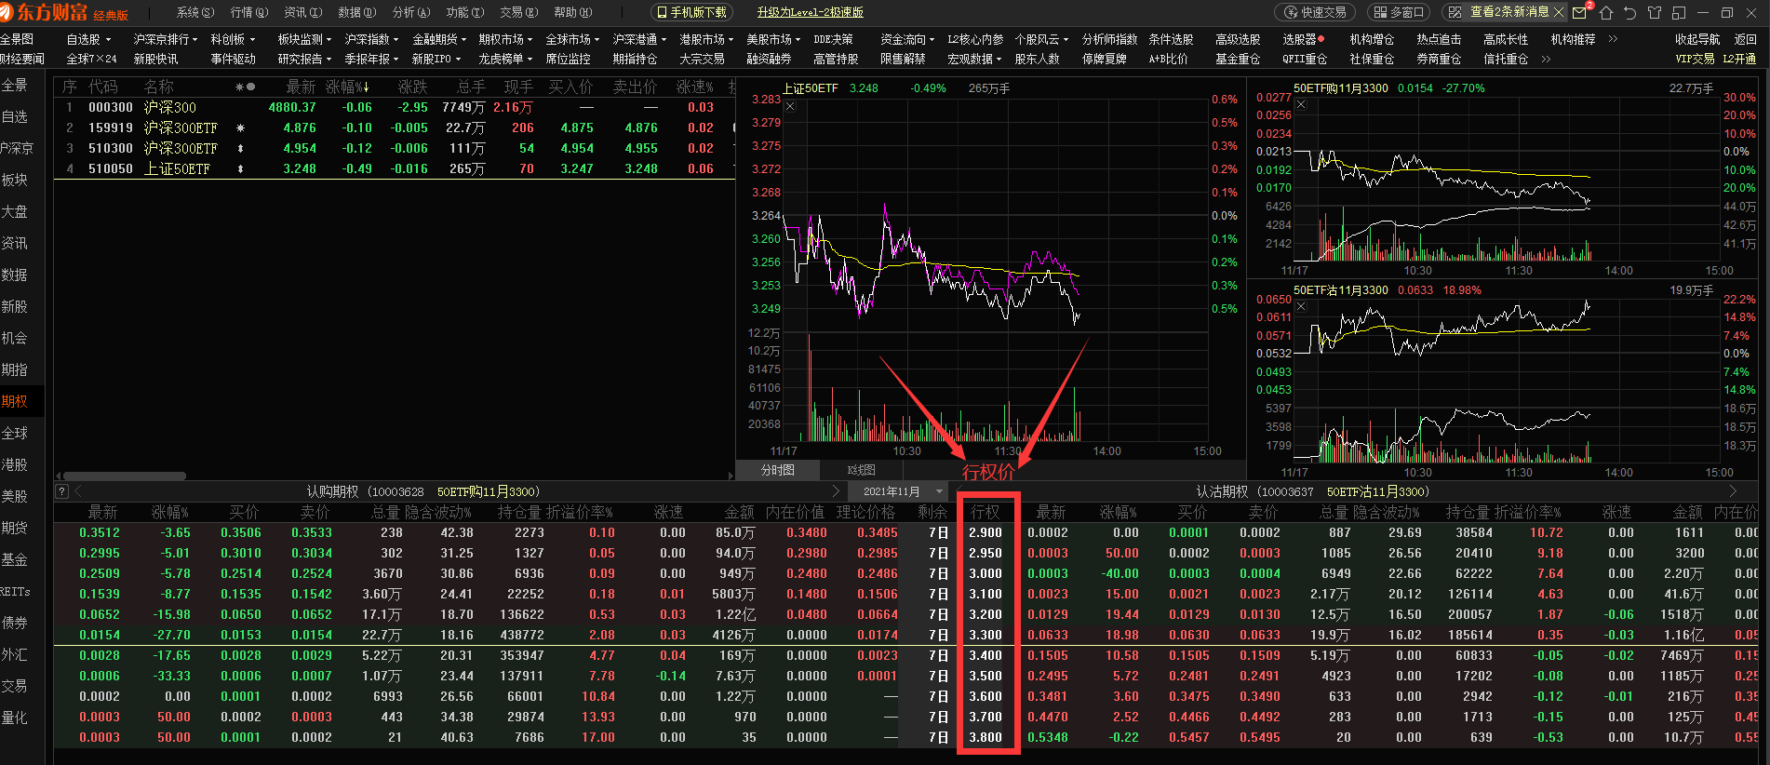Click the 返回 button
The width and height of the screenshot is (1770, 765).
pyautogui.click(x=1746, y=39)
